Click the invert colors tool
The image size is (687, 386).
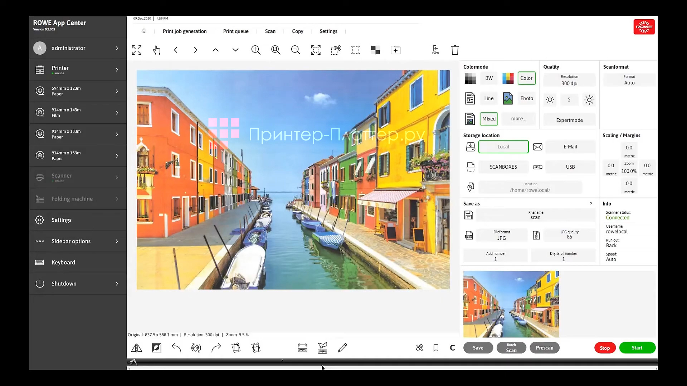pos(156,347)
